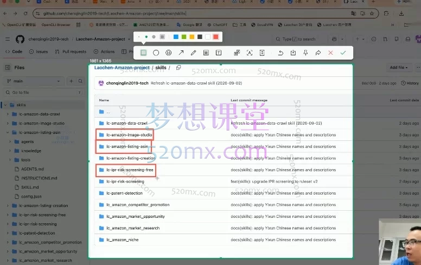Switch to the Issues tab

click(39, 51)
